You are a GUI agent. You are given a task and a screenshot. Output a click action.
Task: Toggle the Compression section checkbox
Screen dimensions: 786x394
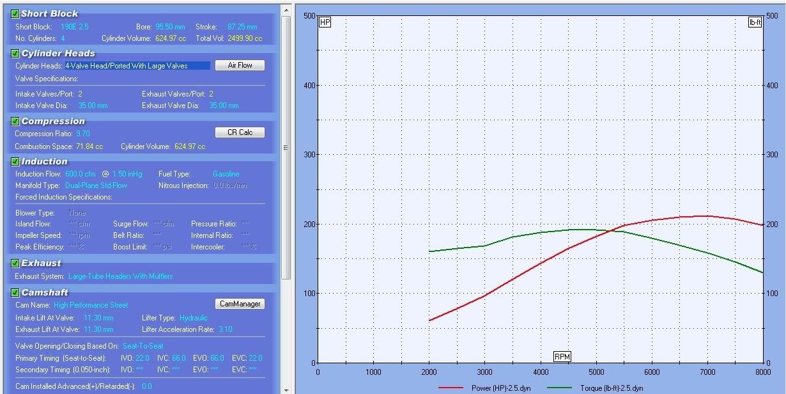click(15, 121)
